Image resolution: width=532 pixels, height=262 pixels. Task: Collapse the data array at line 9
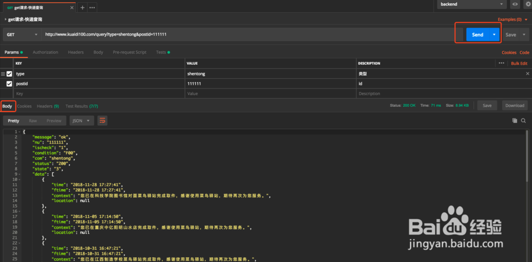pos(20,174)
